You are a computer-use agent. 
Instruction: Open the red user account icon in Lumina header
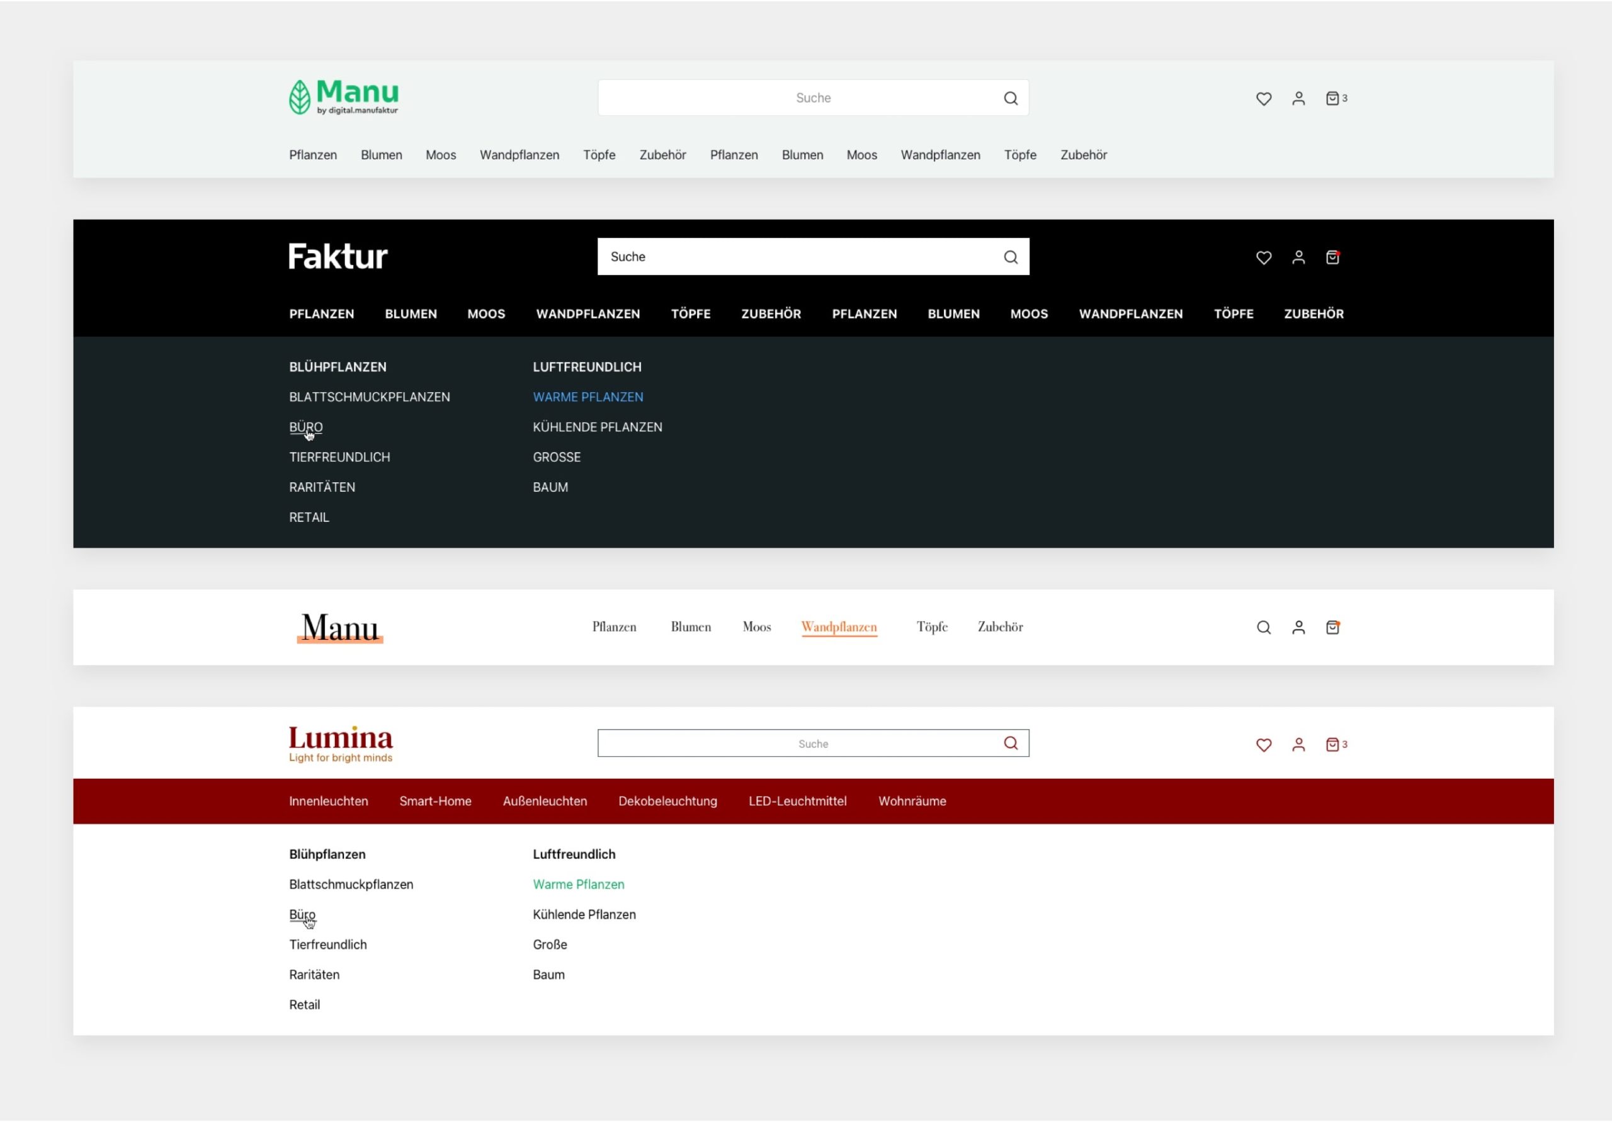click(1298, 745)
